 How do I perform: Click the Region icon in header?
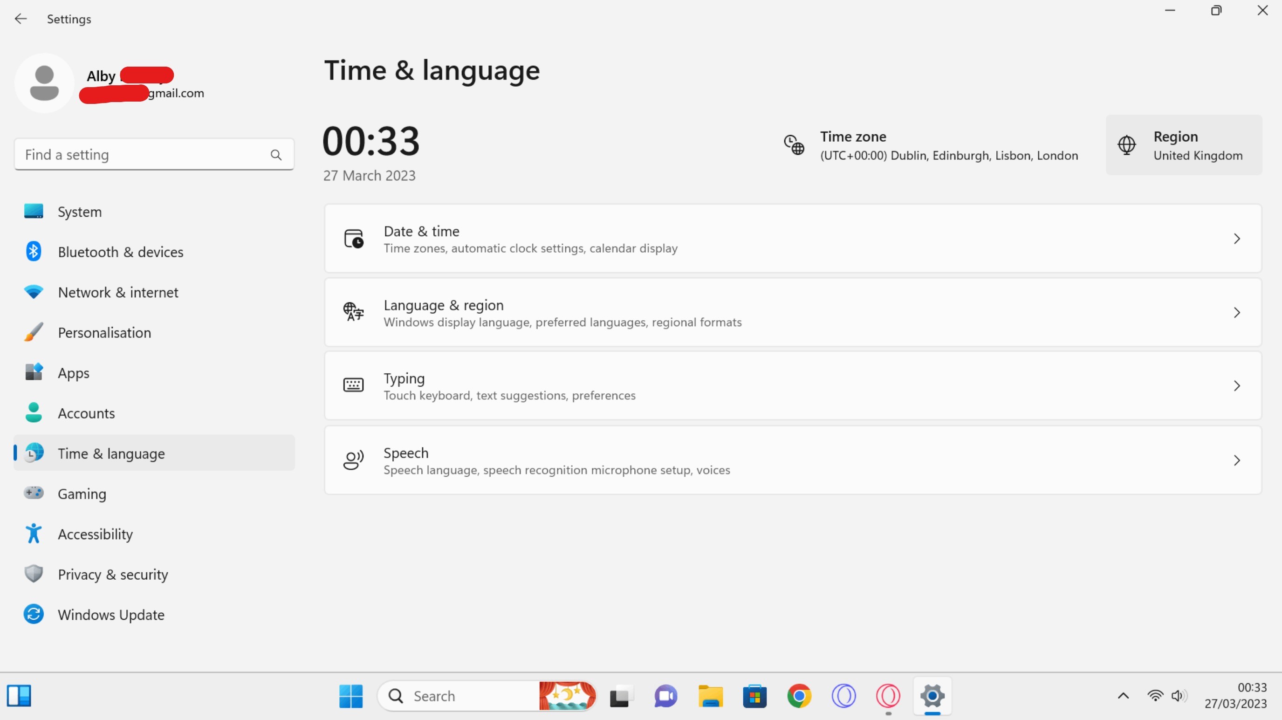(x=1128, y=144)
